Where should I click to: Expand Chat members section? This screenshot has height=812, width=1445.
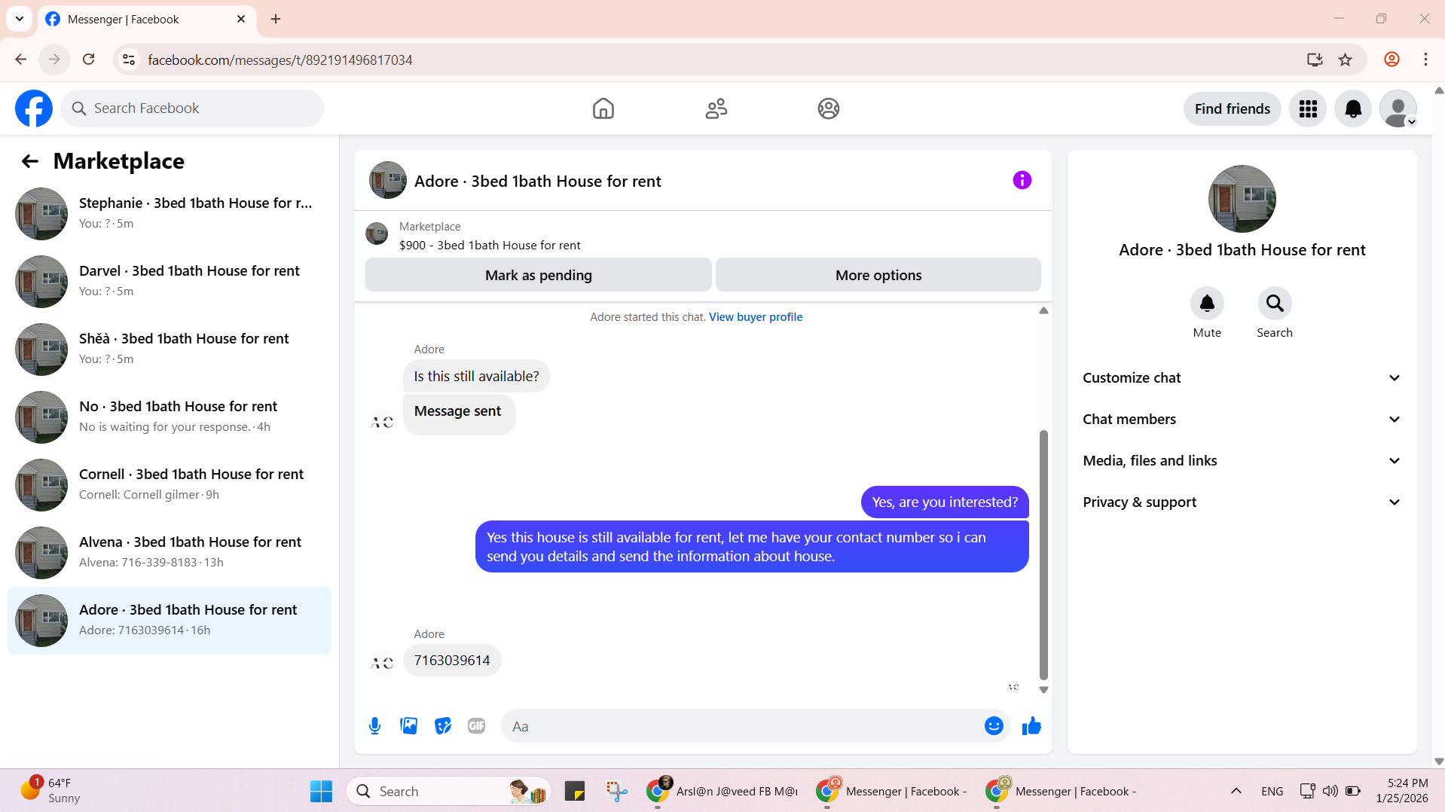click(x=1242, y=420)
